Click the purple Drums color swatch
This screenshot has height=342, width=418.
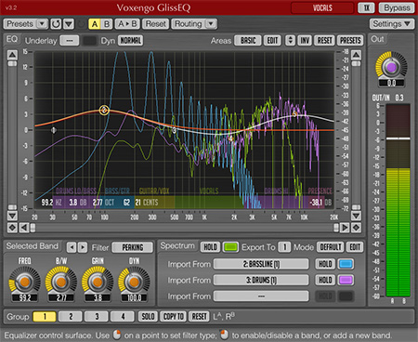coord(346,280)
